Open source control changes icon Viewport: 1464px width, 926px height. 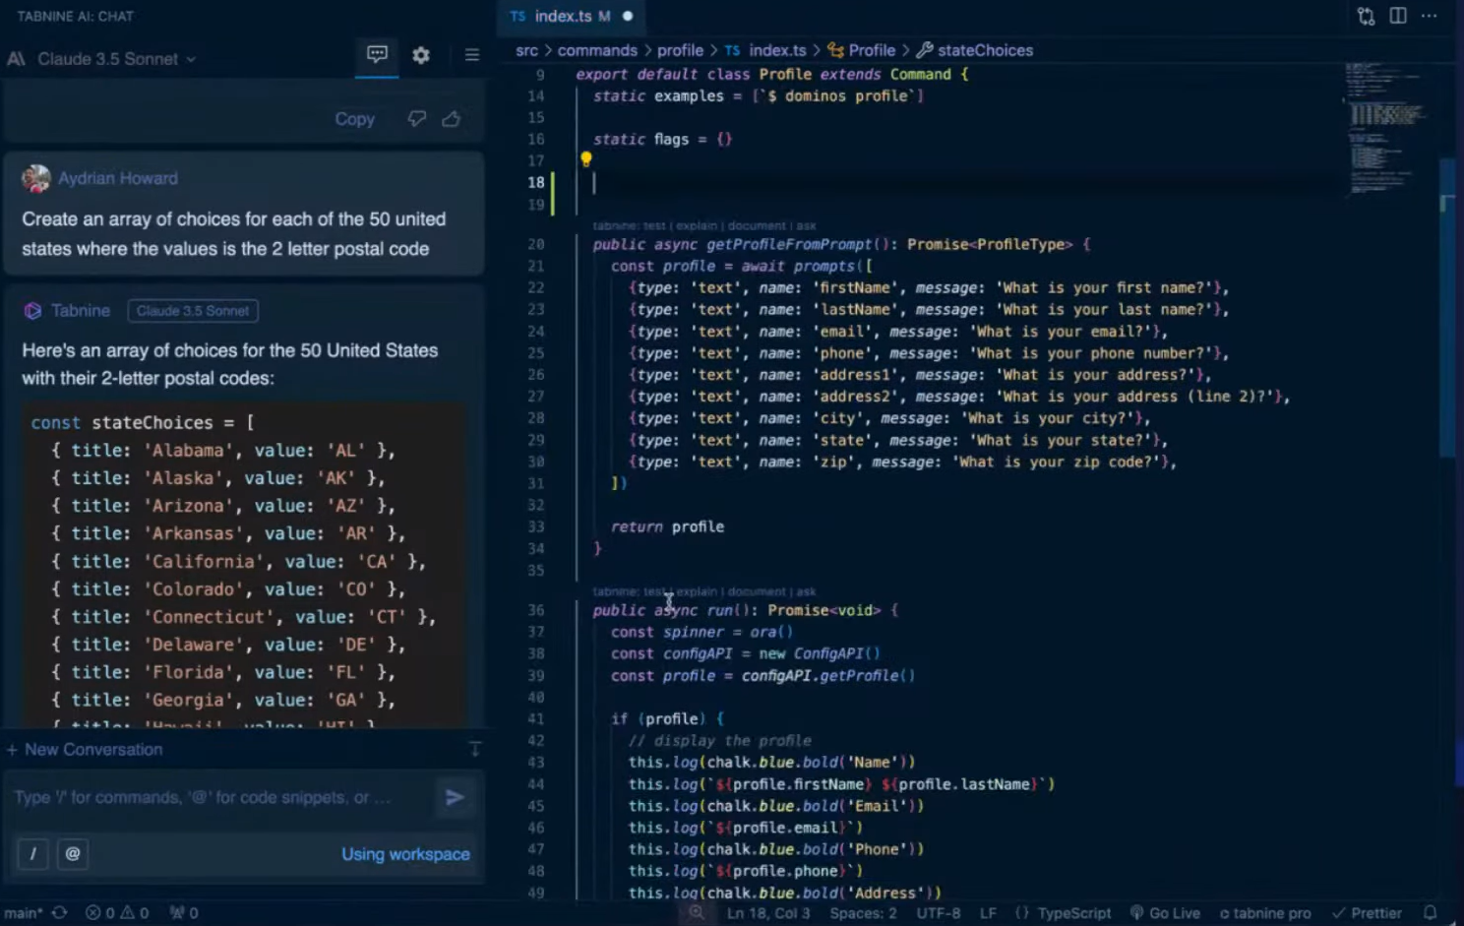tap(1366, 16)
